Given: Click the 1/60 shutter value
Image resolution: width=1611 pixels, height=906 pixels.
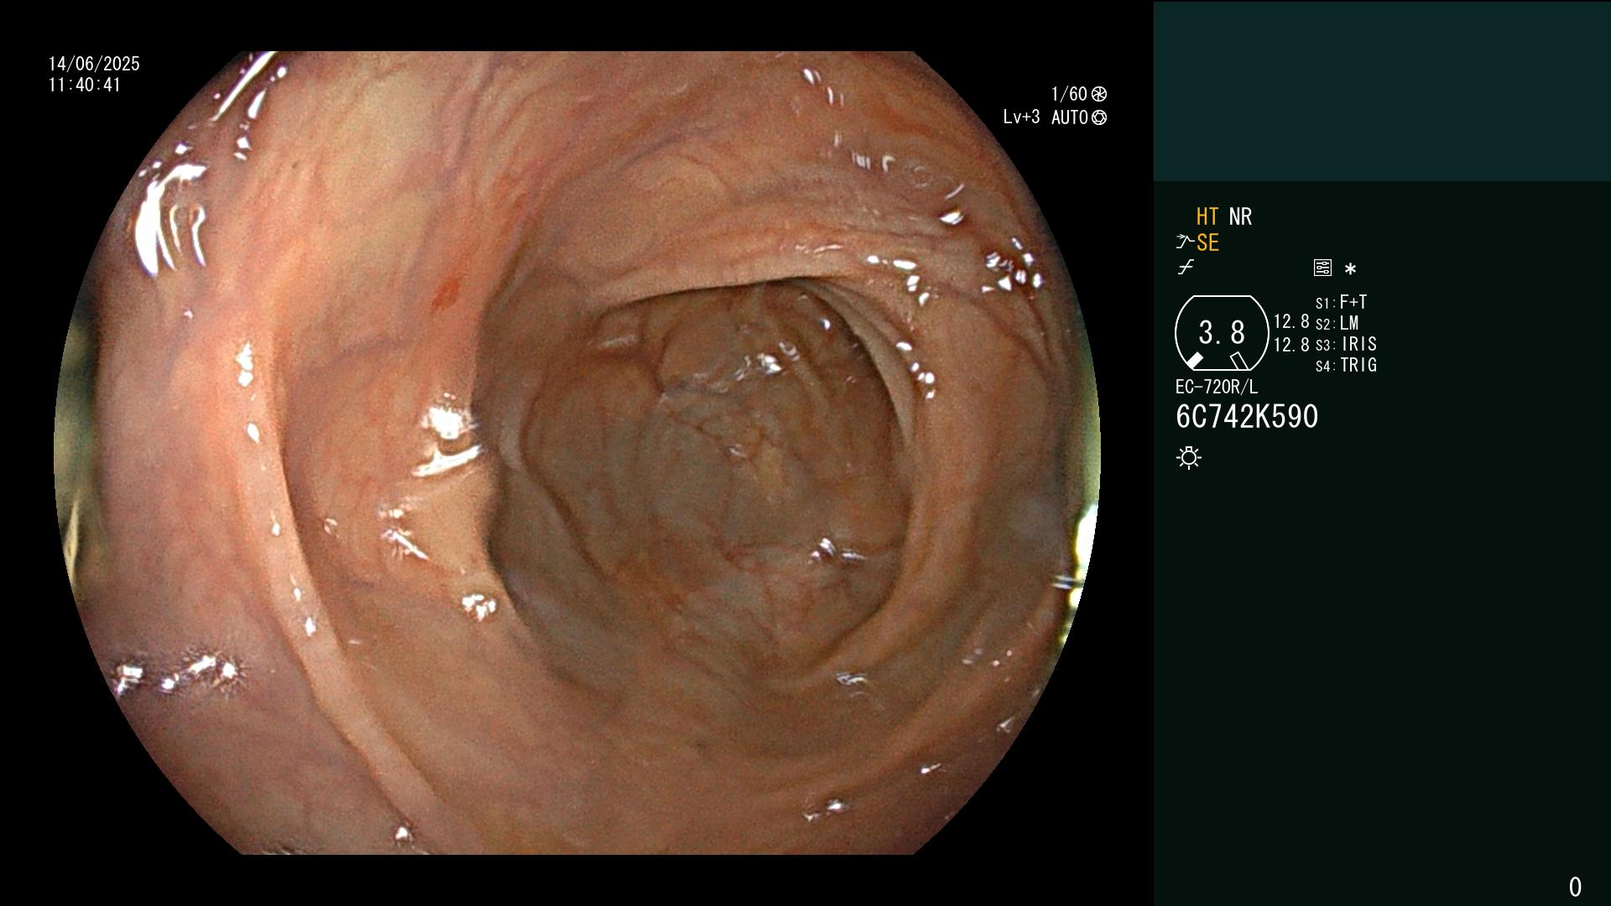Looking at the screenshot, I should click(x=1069, y=94).
